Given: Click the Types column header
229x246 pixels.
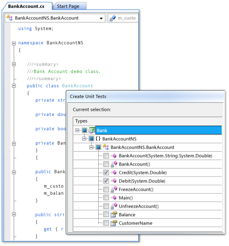Looking at the screenshot, I should point(148,121).
